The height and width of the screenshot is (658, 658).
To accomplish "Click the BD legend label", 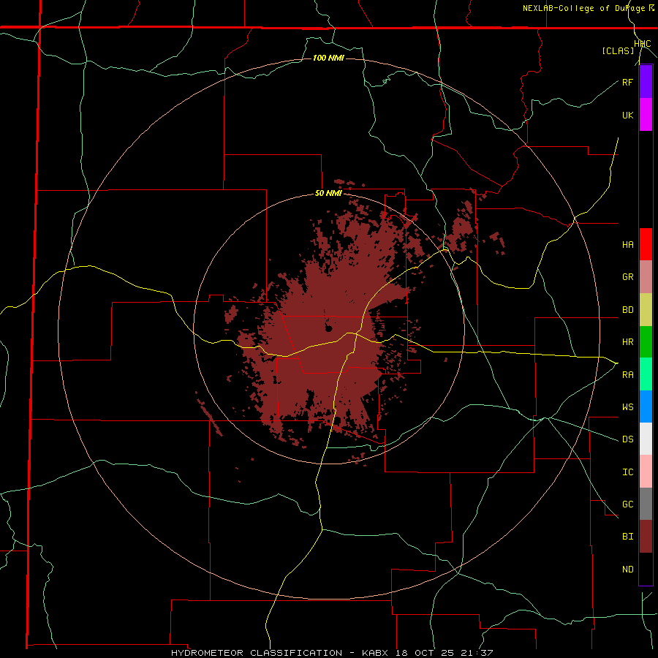I will pyautogui.click(x=627, y=310).
